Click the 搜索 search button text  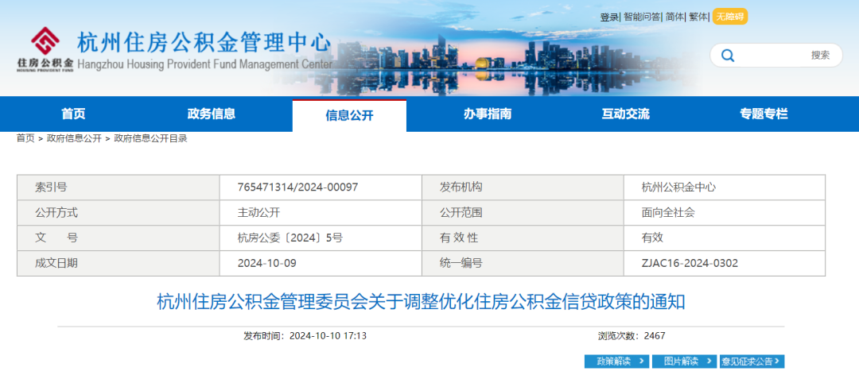820,56
